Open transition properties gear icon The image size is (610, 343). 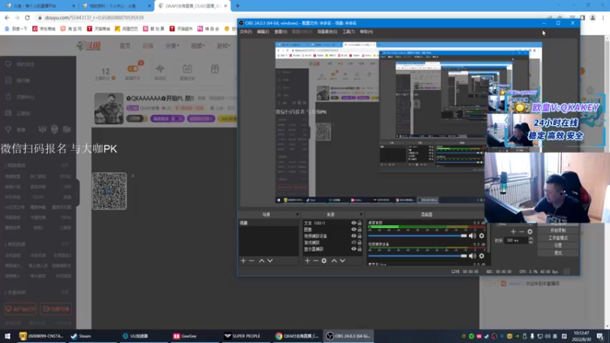coord(530,232)
